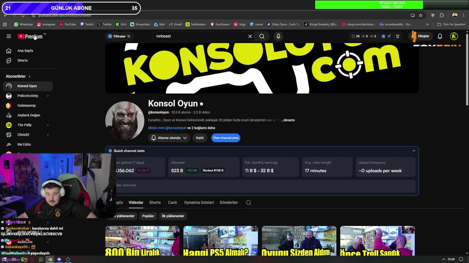This screenshot has height=263, width=469.
Task: Click Ranked #128 B badge
Action: click(x=213, y=171)
